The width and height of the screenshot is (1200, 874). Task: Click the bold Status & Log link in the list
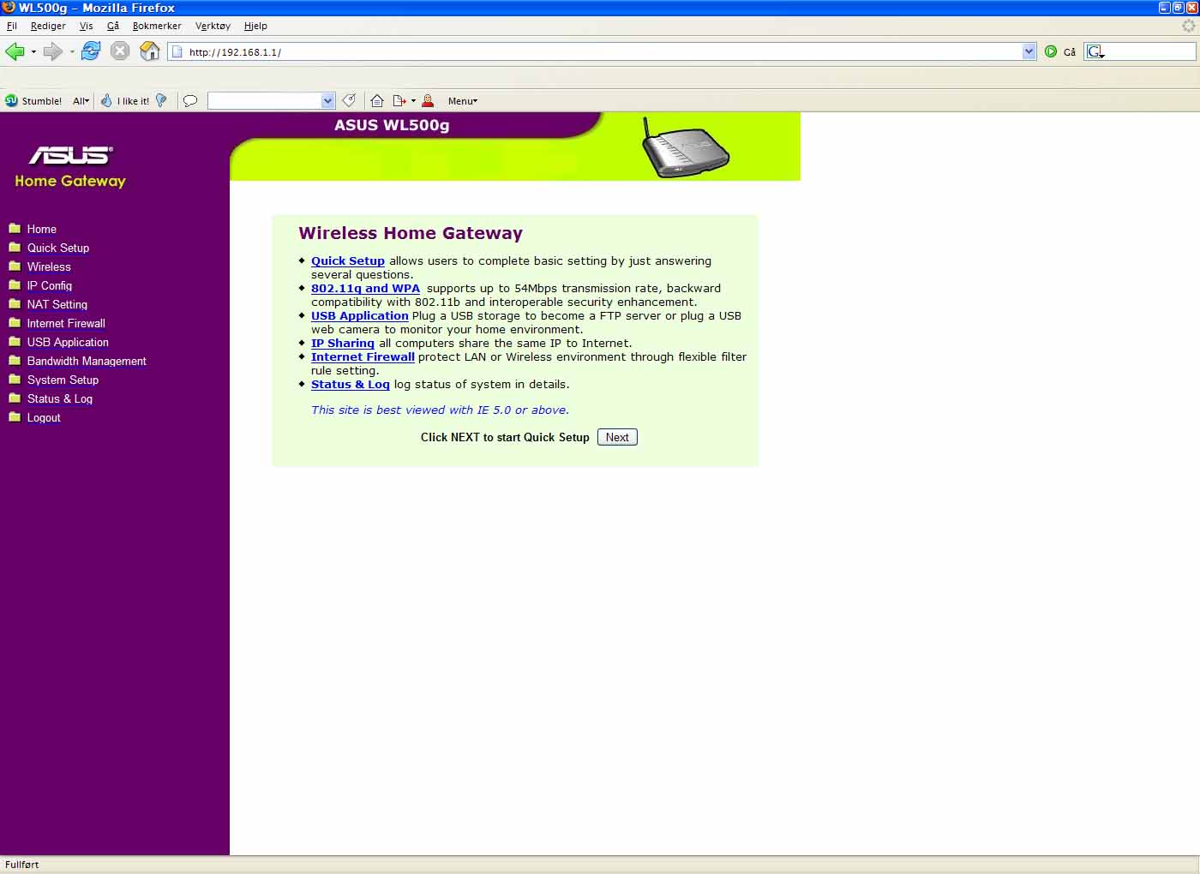pos(351,384)
